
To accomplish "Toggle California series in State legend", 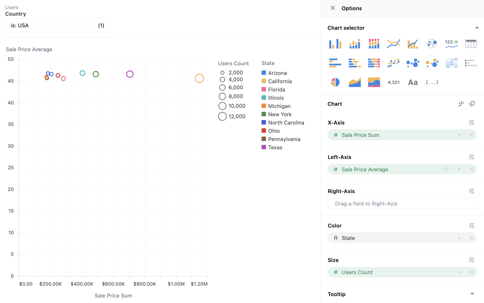I will coord(280,81).
